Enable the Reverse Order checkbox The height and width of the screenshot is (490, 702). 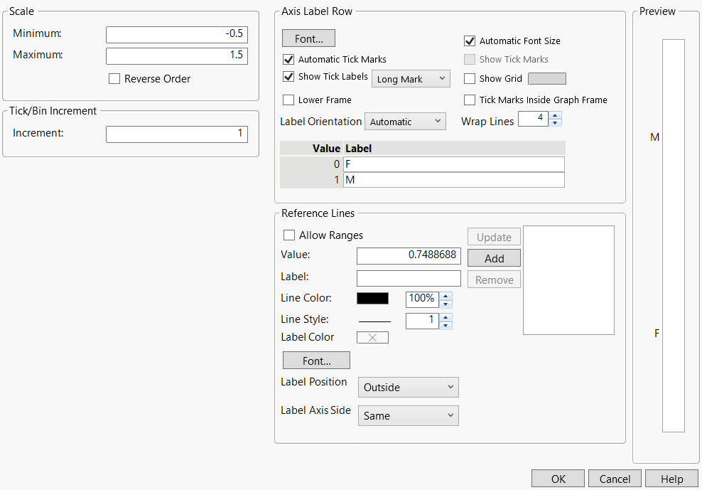(x=114, y=79)
